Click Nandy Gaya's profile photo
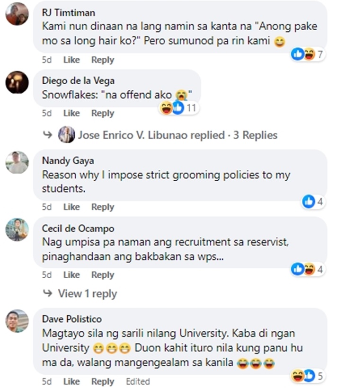 tap(17, 162)
